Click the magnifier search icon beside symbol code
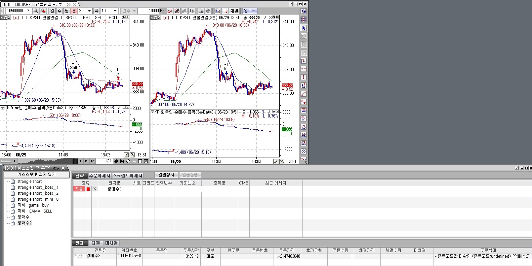The width and height of the screenshot is (532, 266). click(36, 11)
